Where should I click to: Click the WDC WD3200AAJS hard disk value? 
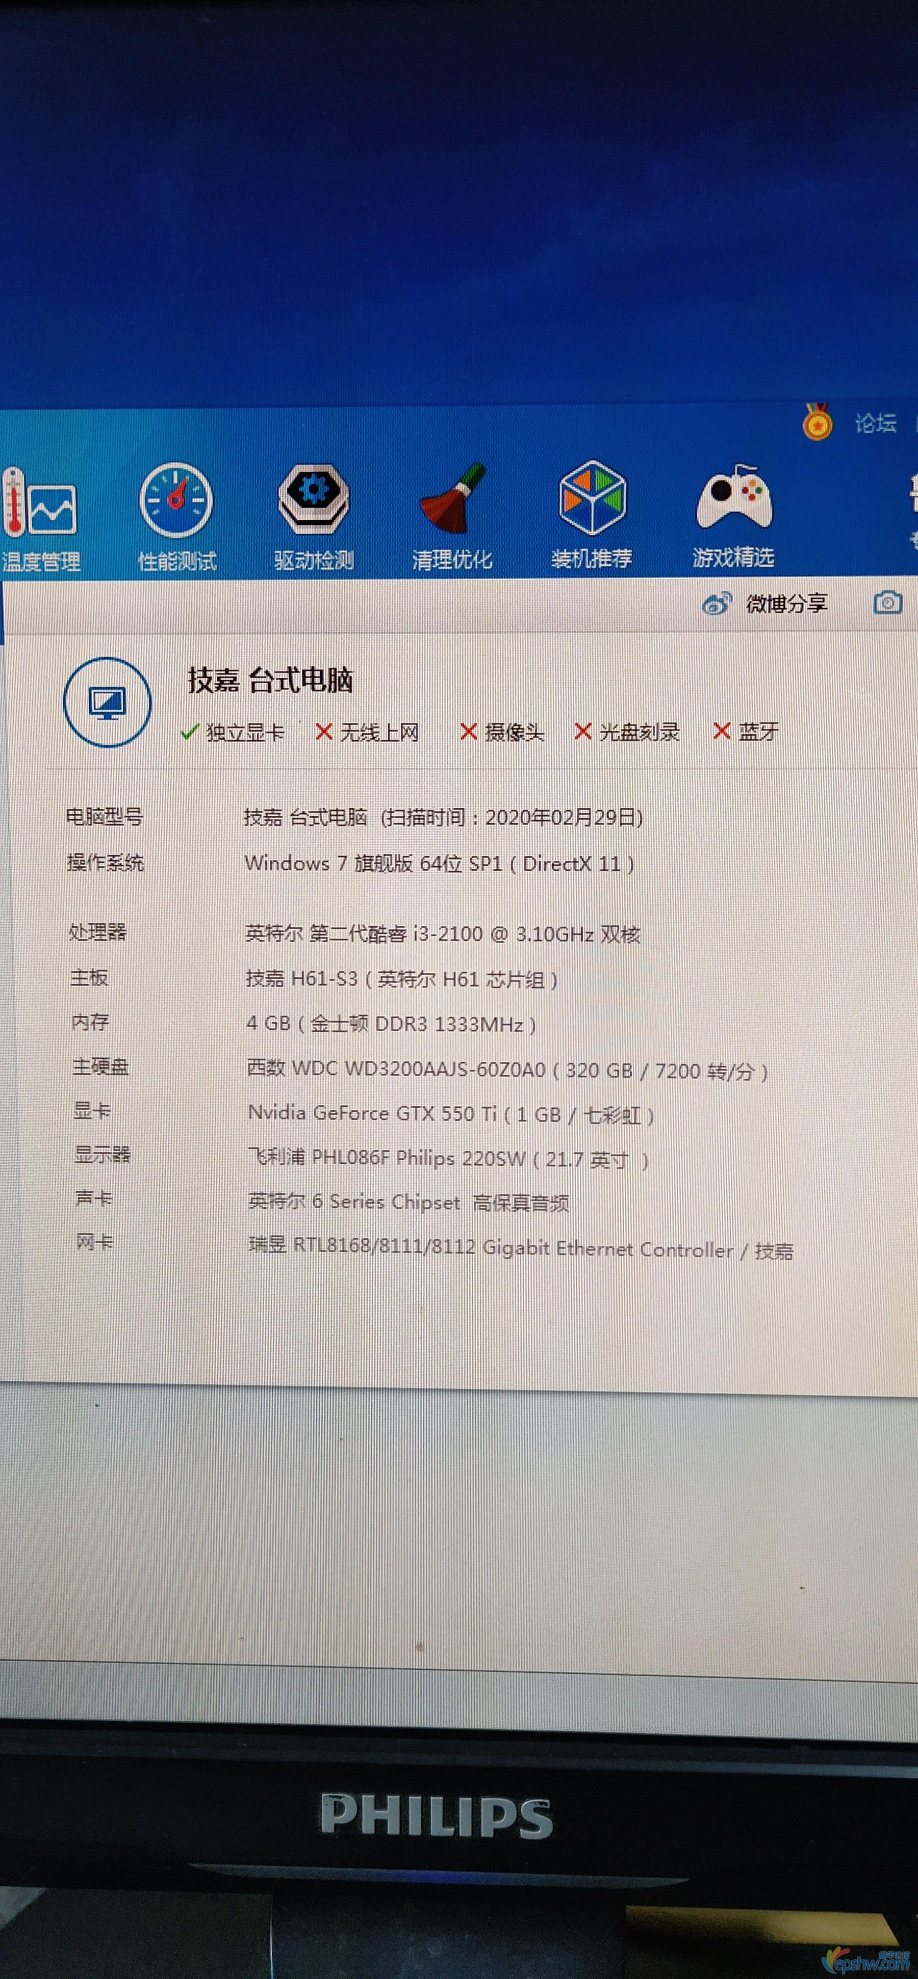click(x=508, y=1070)
